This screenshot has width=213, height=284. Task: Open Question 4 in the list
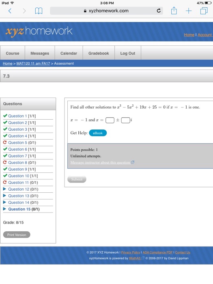click(x=17, y=136)
